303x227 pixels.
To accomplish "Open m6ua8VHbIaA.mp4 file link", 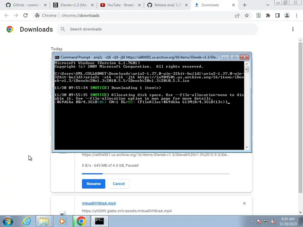I will pyautogui.click(x=99, y=203).
